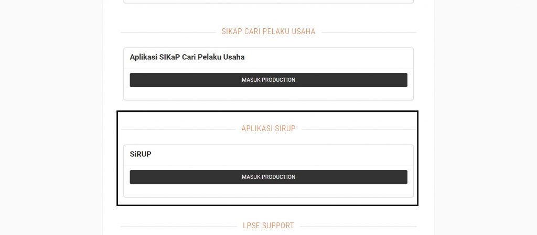Select the 'Aplikasi SIKaP Cari Pelaku Usaha' card title
Screen dimensions: 537x235
click(x=187, y=57)
